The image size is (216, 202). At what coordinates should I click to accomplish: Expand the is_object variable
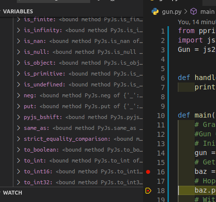coord(18,63)
